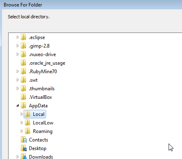
Task: Click the Desktop folder icon
Action: pyautogui.click(x=24, y=148)
